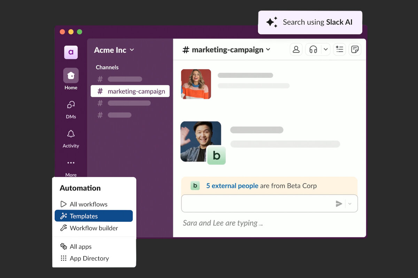This screenshot has width=418, height=278.
Task: Open DMs from the sidebar
Action: click(71, 105)
